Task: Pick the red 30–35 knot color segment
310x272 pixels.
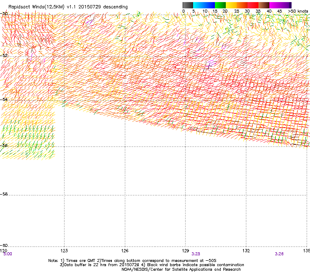Action: (253, 5)
